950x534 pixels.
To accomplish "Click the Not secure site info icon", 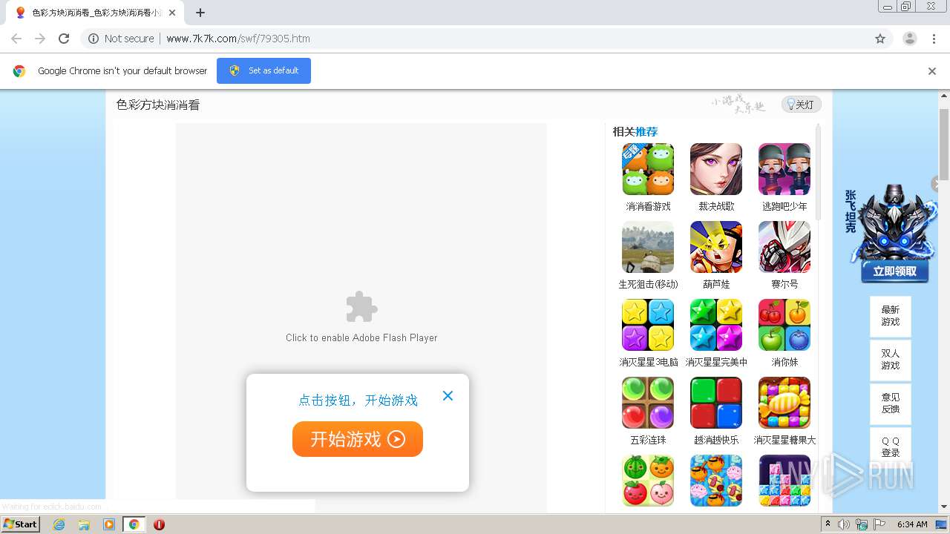I will (x=94, y=39).
